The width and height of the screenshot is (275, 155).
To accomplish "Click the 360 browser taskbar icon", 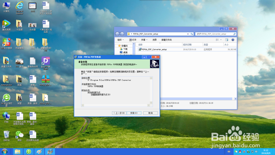I will pos(29,152).
